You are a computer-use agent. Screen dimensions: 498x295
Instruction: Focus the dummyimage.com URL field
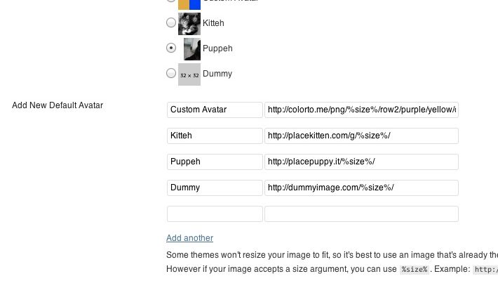[361, 188]
